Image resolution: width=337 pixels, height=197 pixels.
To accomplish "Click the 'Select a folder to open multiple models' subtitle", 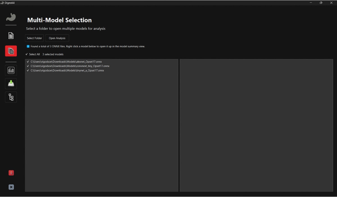I will (x=66, y=29).
